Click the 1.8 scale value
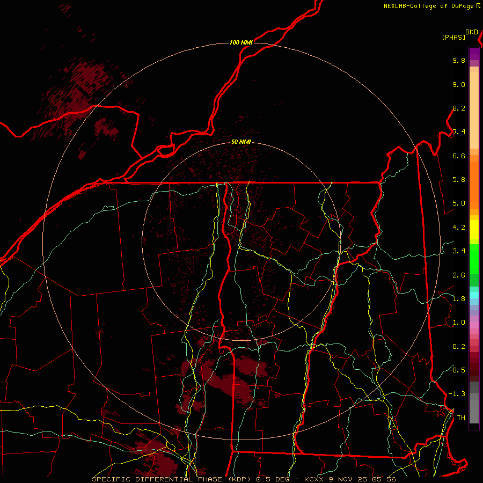The height and width of the screenshot is (483, 483). (x=459, y=299)
